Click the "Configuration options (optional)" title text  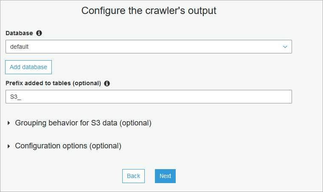coord(68,146)
